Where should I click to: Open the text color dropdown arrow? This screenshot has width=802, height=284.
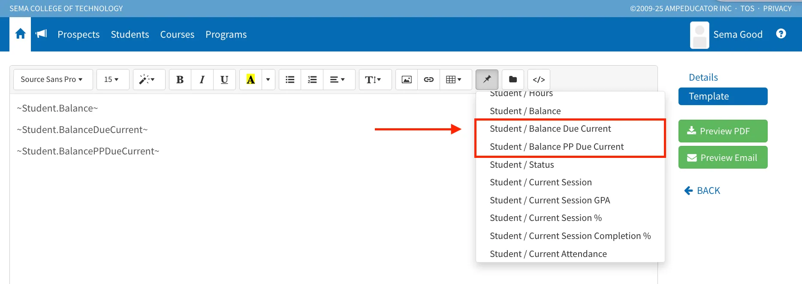pyautogui.click(x=268, y=79)
